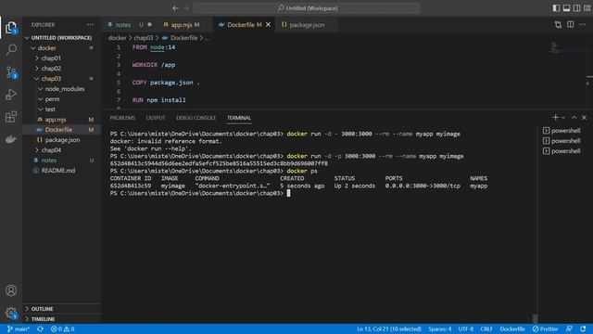Open the Search view in activity bar
The width and height of the screenshot is (593, 334).
[11, 49]
